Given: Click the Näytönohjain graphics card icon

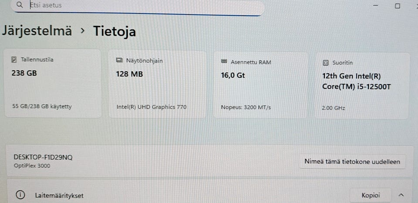Looking at the screenshot, I should pos(119,61).
